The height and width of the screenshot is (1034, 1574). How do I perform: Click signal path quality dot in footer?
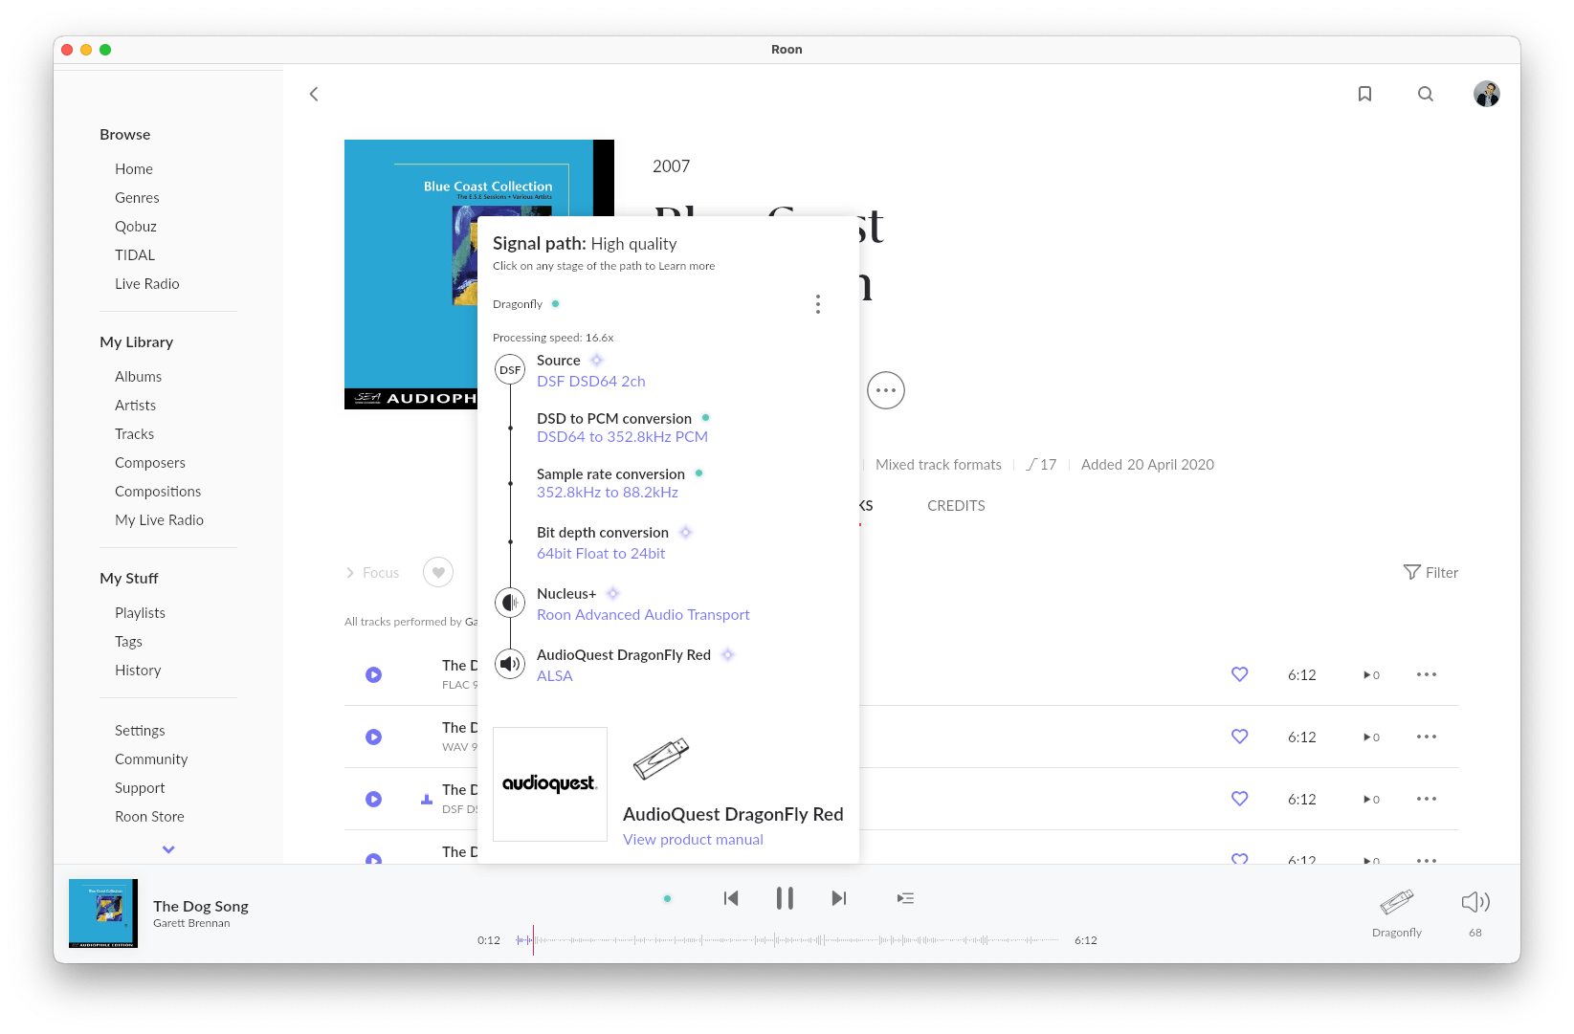coord(667,899)
